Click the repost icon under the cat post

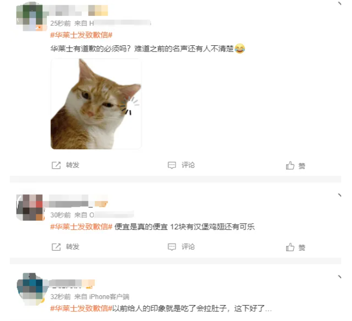tap(56, 165)
